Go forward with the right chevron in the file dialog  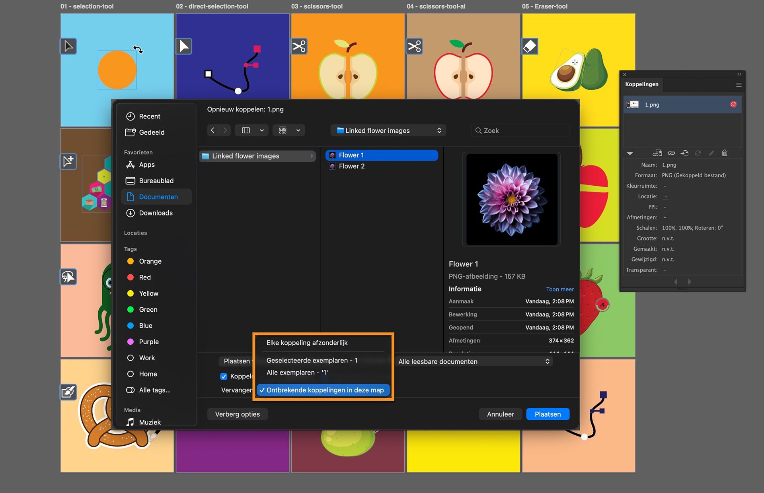click(x=225, y=130)
